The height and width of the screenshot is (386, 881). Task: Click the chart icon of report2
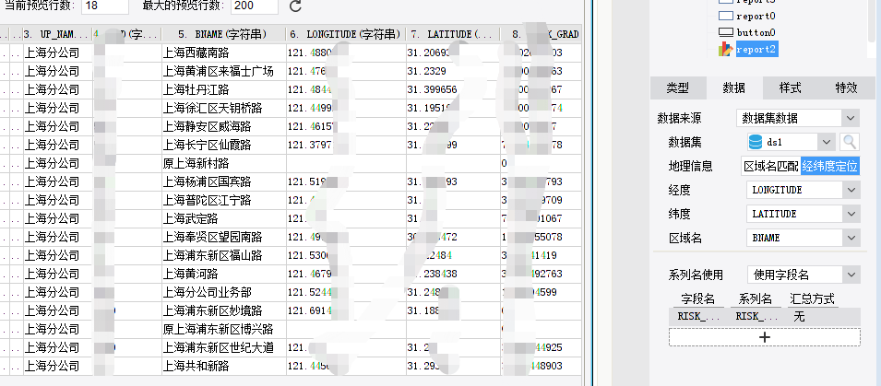click(x=725, y=50)
